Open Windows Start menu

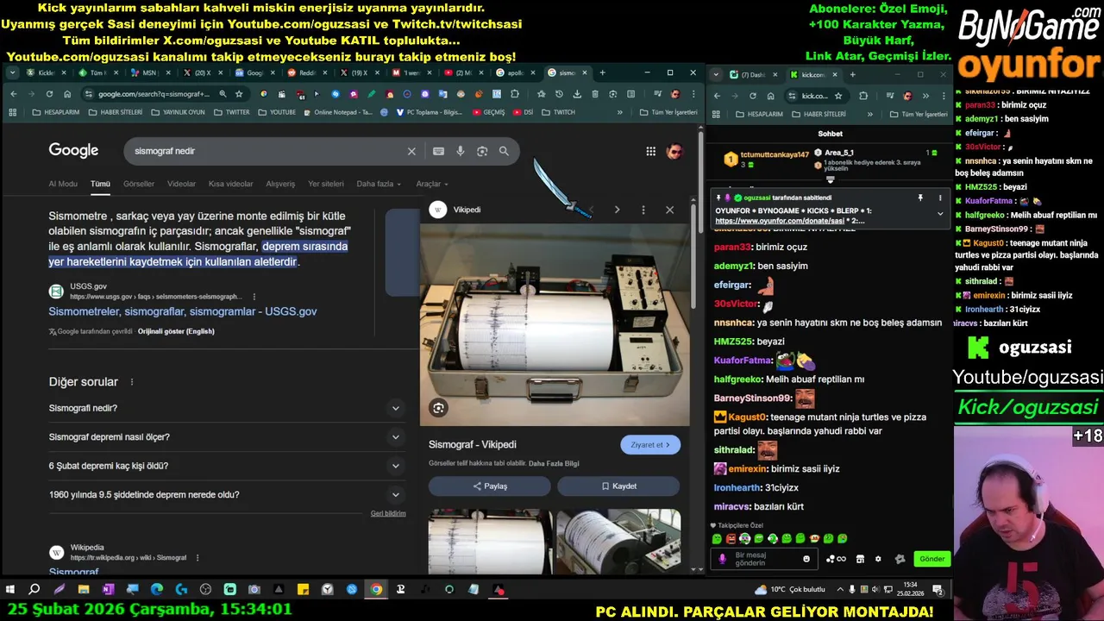tap(10, 590)
